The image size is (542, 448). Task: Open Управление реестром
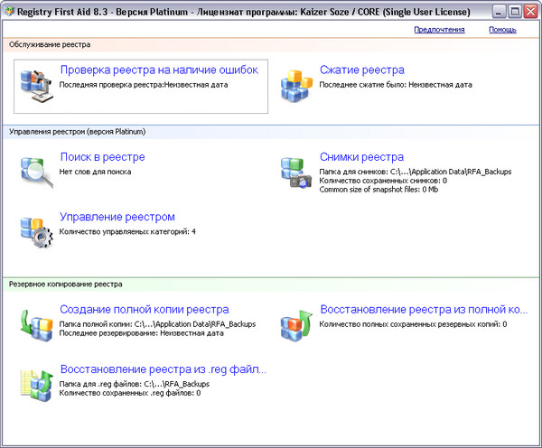(x=117, y=217)
